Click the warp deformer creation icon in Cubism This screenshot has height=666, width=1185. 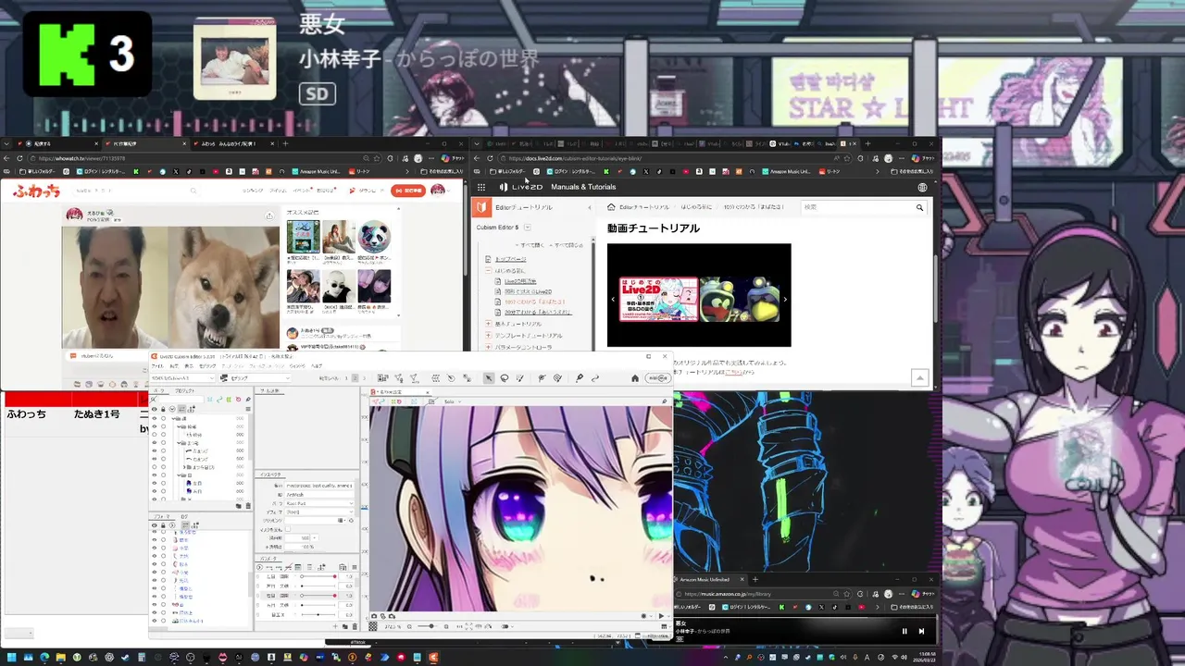point(435,378)
